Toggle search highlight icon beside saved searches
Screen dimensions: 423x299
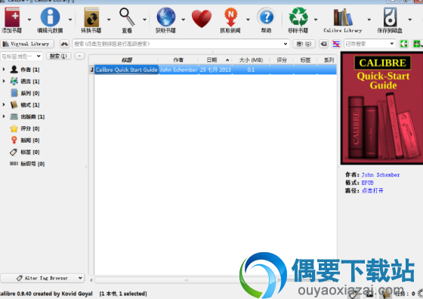tap(336, 44)
